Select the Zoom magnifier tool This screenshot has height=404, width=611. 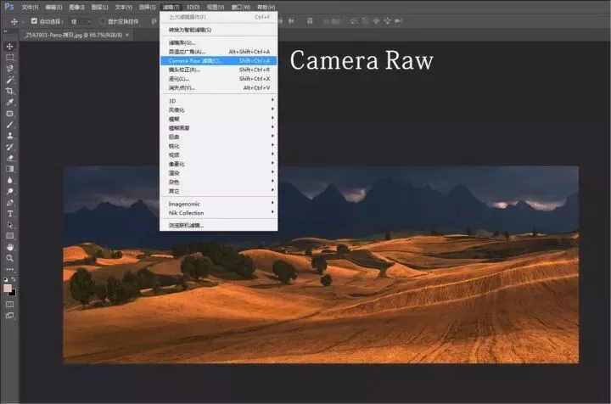coord(9,258)
